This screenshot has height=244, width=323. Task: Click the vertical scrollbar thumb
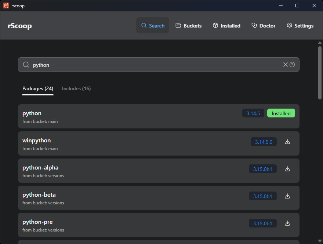tap(320, 73)
